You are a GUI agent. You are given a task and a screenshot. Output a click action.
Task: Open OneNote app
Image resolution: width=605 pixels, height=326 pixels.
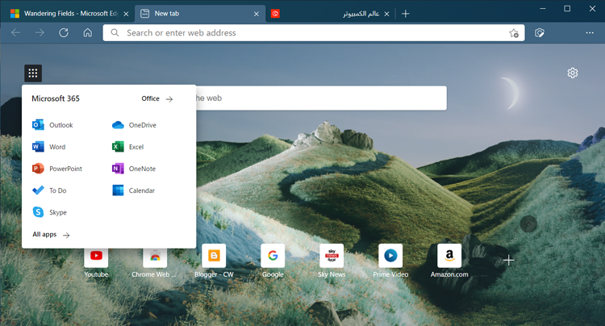coord(133,169)
